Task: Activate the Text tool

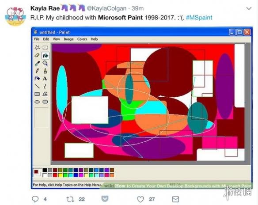Action: 45,79
